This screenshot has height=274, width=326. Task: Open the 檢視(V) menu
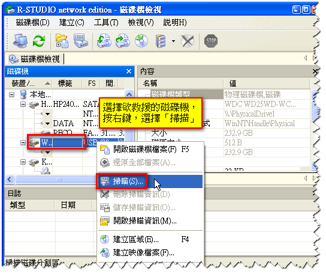tap(141, 22)
